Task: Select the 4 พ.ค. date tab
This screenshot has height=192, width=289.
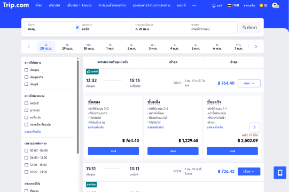Action: (174, 46)
